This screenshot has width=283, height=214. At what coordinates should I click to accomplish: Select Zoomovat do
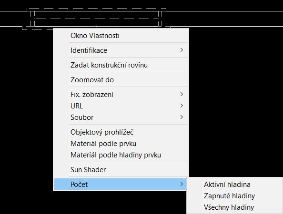[121, 80]
